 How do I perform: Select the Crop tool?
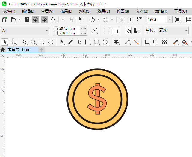coord(25,42)
